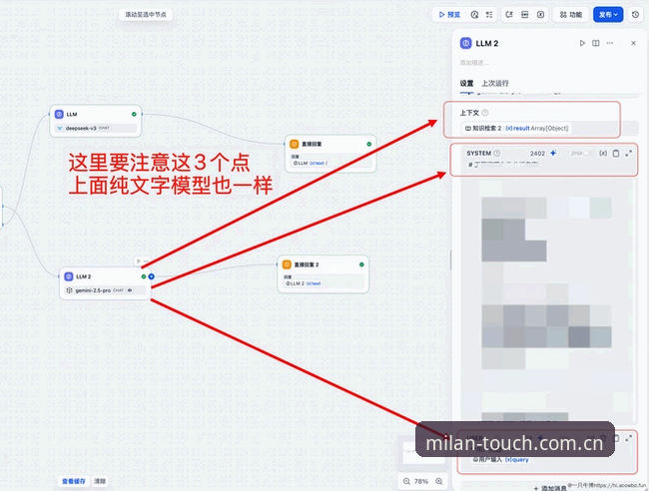Screen dimensions: 649x491
Task: Click the 添加消息 add message button
Action: [x=551, y=488]
